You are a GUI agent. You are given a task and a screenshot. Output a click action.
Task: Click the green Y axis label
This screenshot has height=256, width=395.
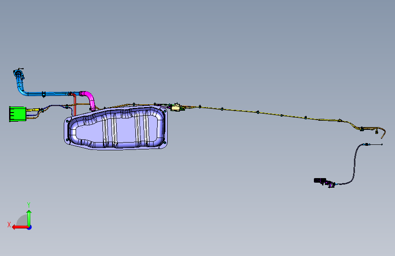pos(29,205)
